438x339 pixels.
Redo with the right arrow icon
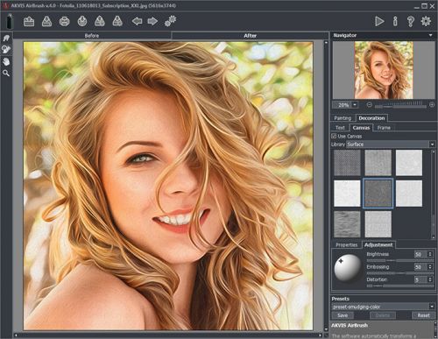tap(152, 21)
